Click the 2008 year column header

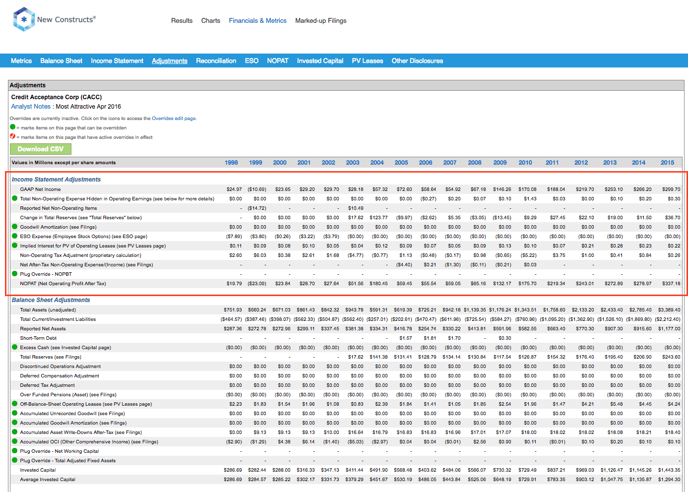tap(475, 163)
